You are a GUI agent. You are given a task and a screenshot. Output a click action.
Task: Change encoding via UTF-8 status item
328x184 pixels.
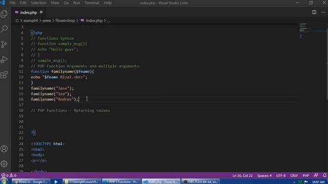click(281, 175)
